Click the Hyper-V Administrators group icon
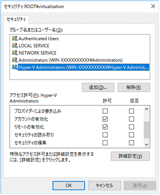The height and width of the screenshot is (195, 160). coord(15,67)
